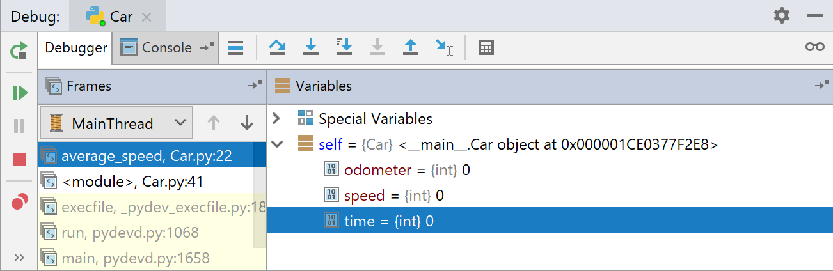Select the Debugger tab

point(76,47)
